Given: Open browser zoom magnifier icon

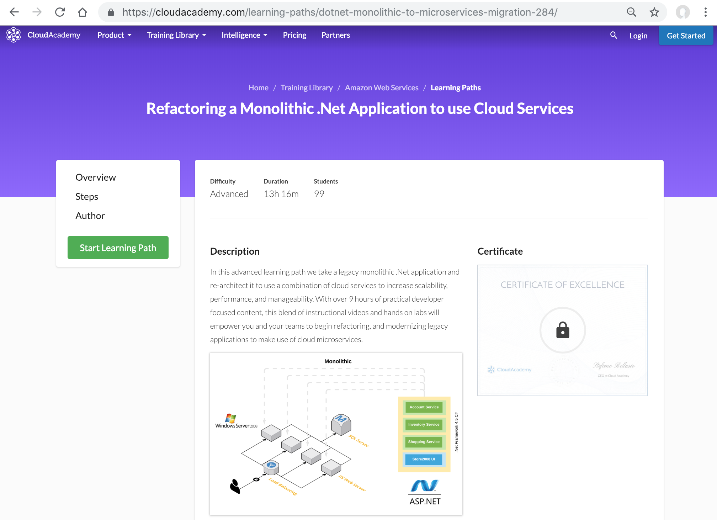Looking at the screenshot, I should click(631, 12).
